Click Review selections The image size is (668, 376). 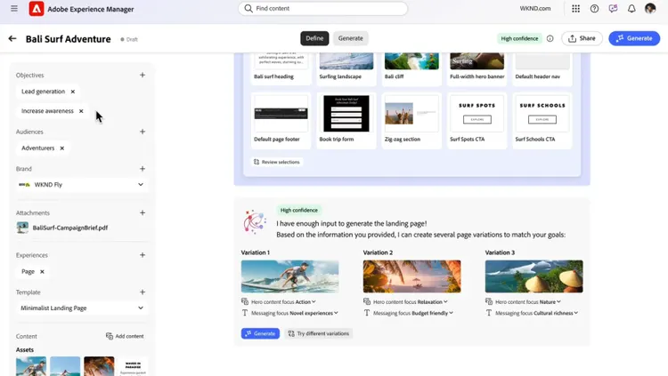277,162
